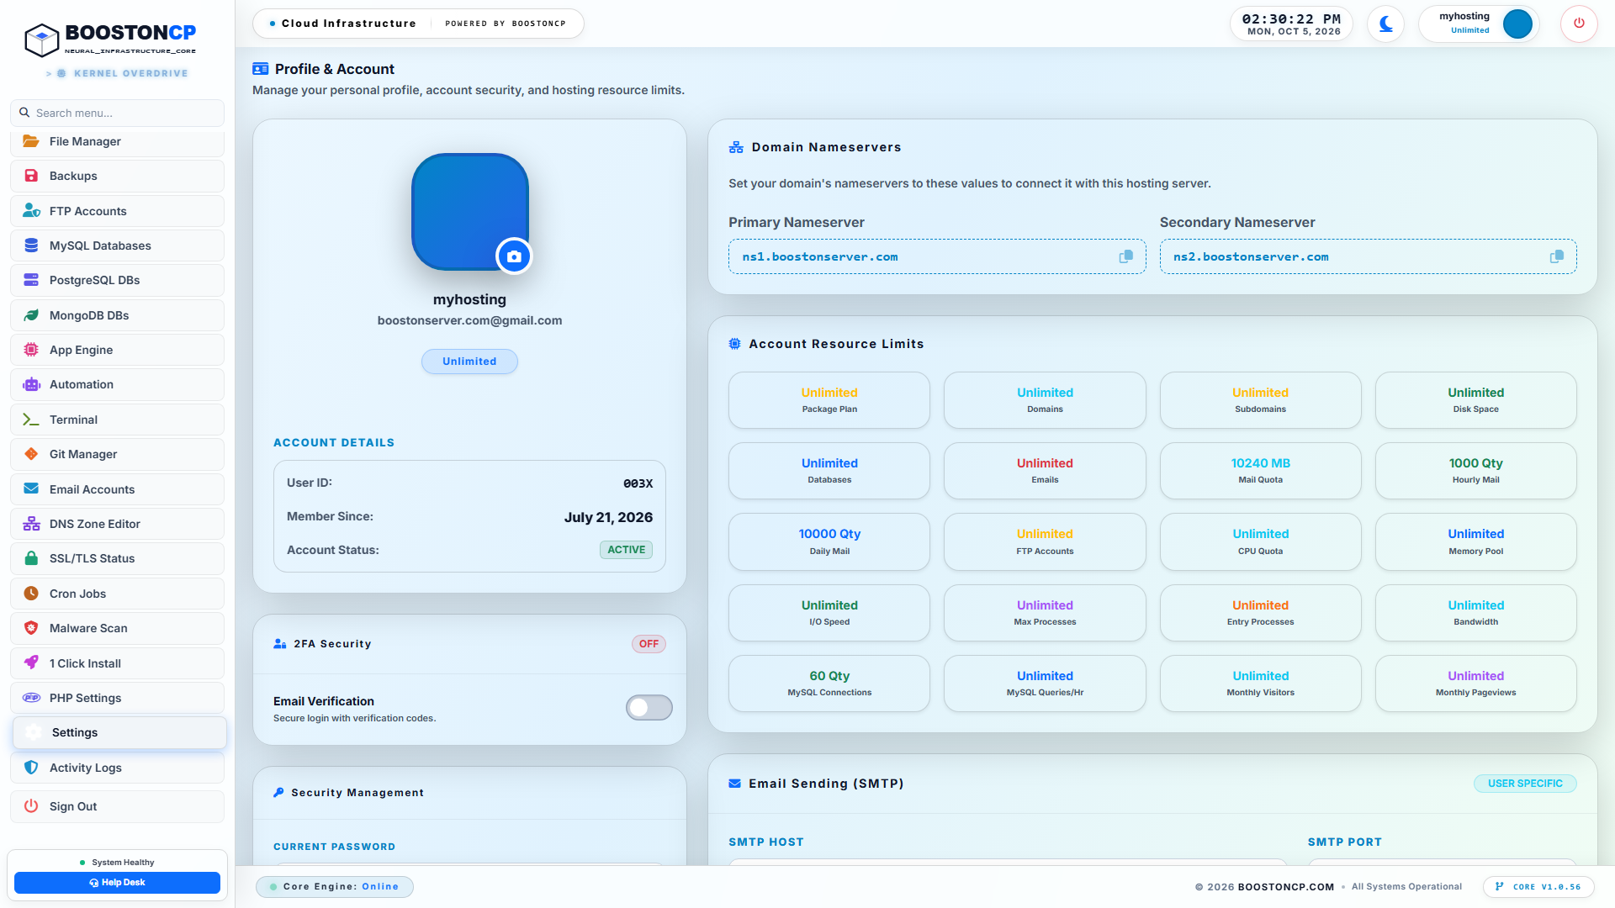Click the Backups disk icon

click(31, 176)
